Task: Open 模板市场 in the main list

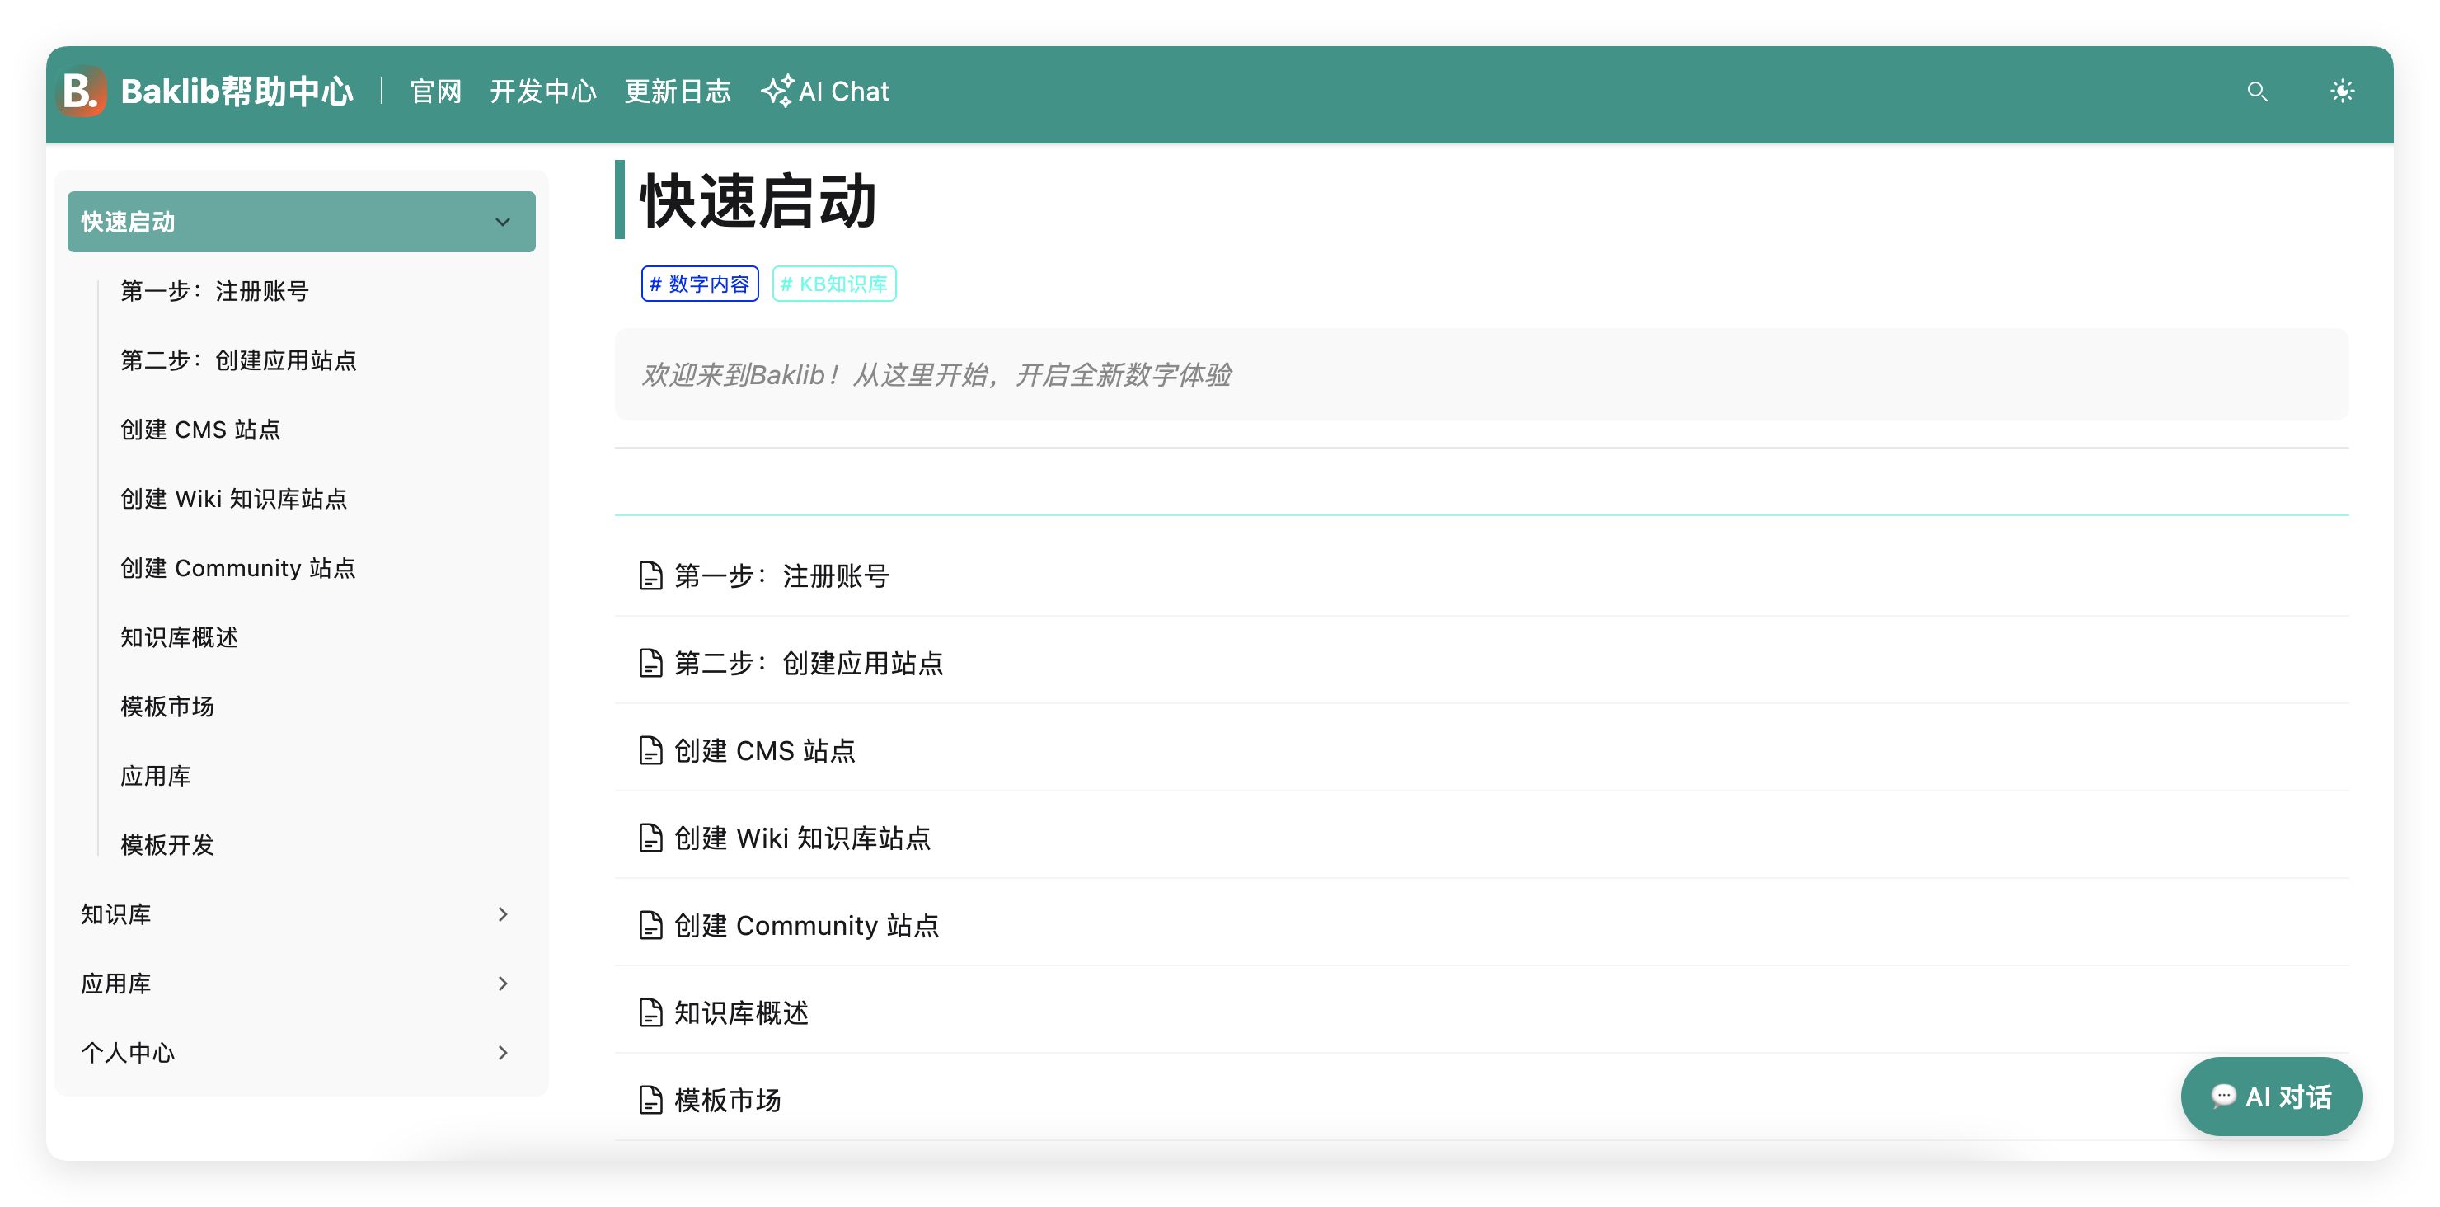Action: tap(727, 1100)
